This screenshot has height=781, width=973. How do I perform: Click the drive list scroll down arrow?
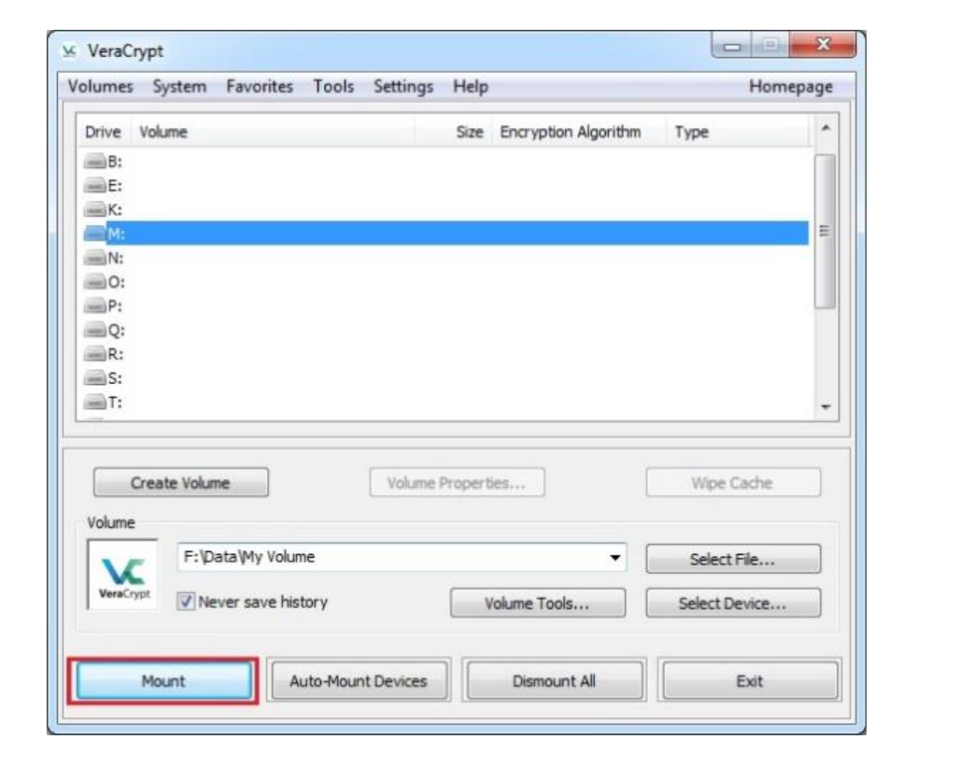[825, 407]
